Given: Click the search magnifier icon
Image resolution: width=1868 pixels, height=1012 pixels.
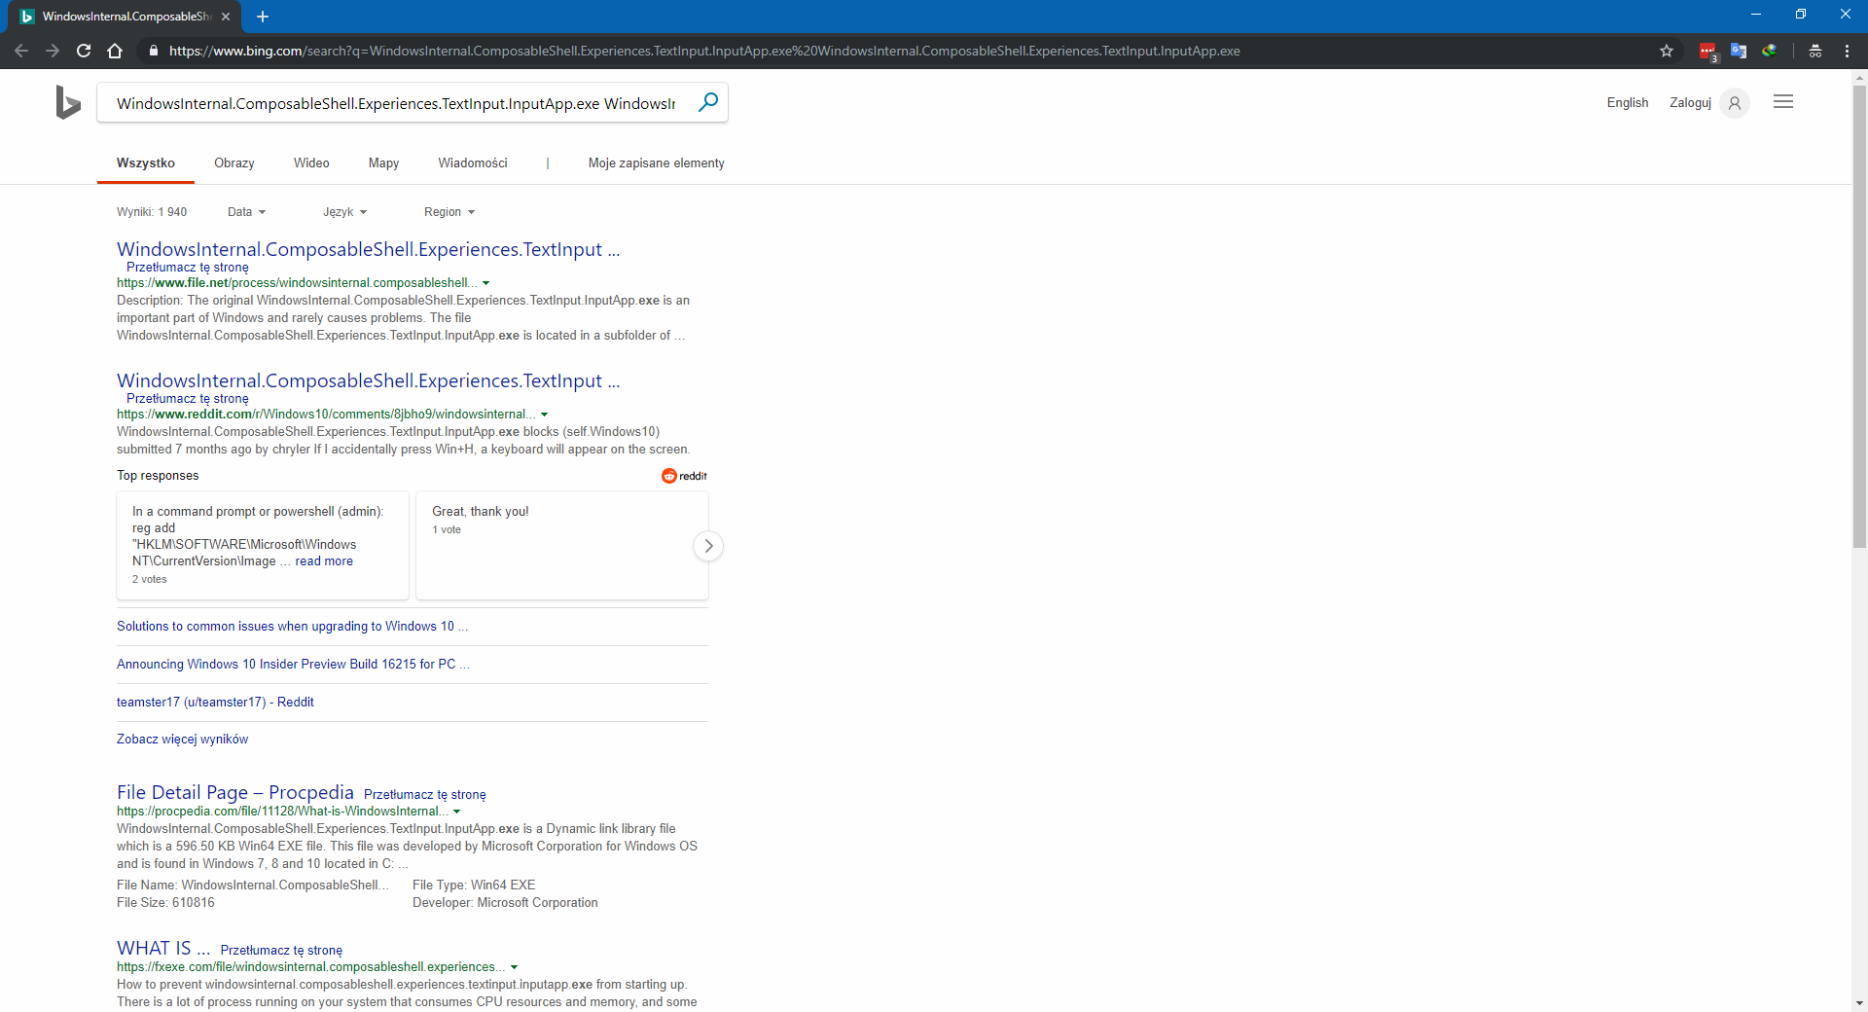Looking at the screenshot, I should [708, 102].
